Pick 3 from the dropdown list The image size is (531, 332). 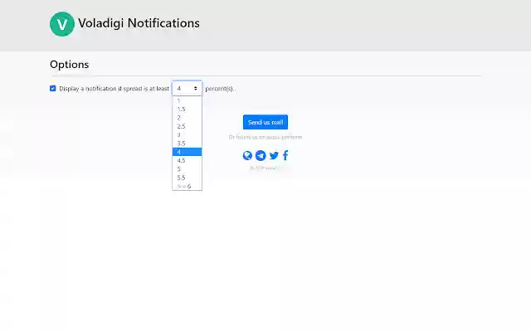pyautogui.click(x=187, y=134)
